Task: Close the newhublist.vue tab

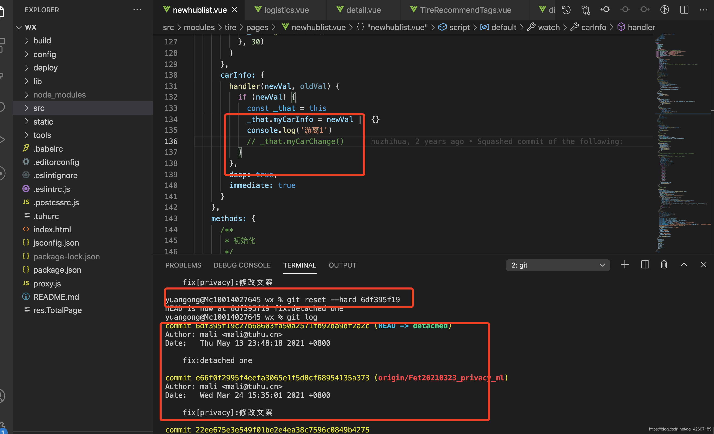Action: [235, 10]
